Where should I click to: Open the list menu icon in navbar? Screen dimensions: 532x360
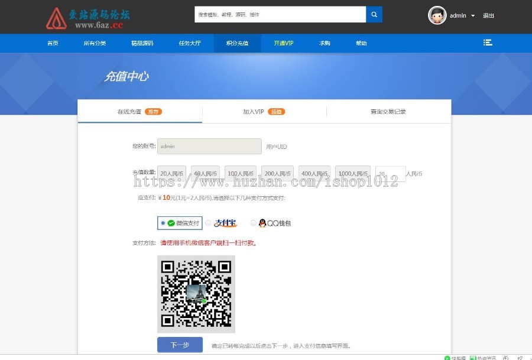click(x=488, y=43)
